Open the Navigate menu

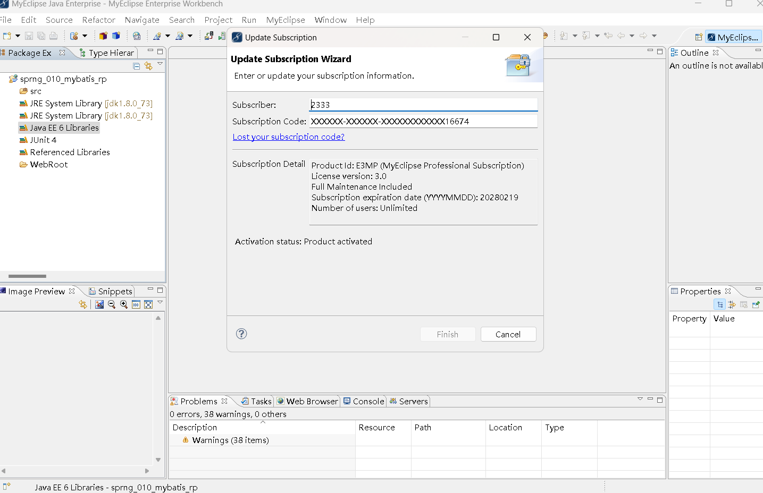pyautogui.click(x=142, y=20)
